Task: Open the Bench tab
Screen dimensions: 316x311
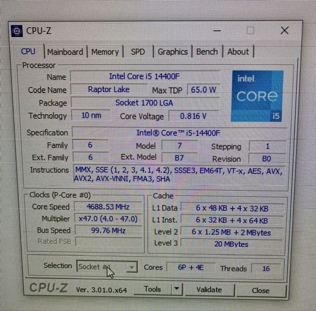Action: [x=207, y=52]
